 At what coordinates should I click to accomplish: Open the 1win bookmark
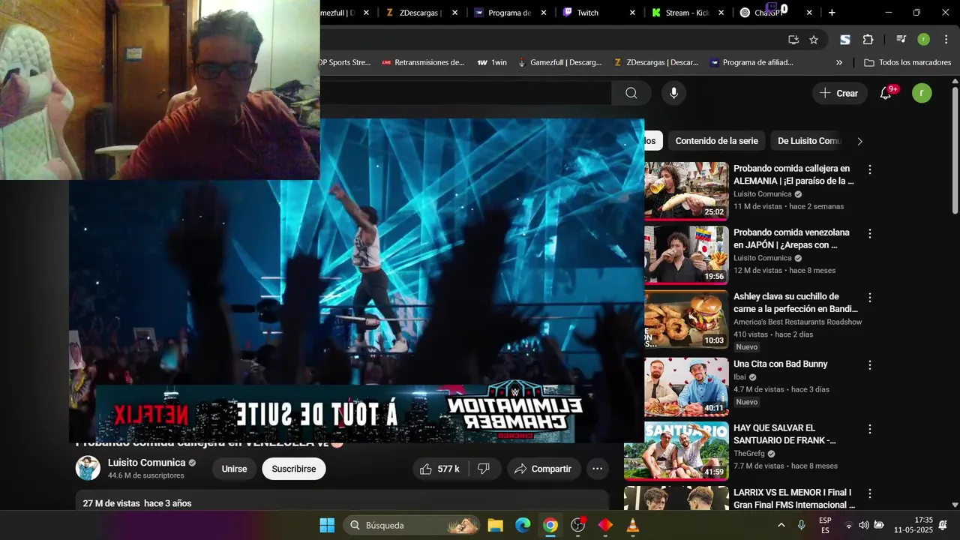[492, 63]
